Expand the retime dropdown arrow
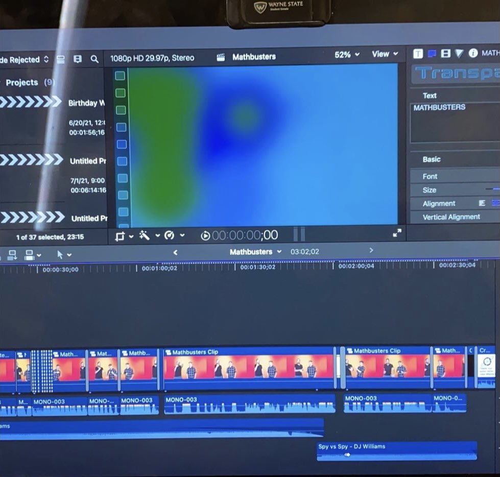The image size is (500, 477). pos(182,235)
